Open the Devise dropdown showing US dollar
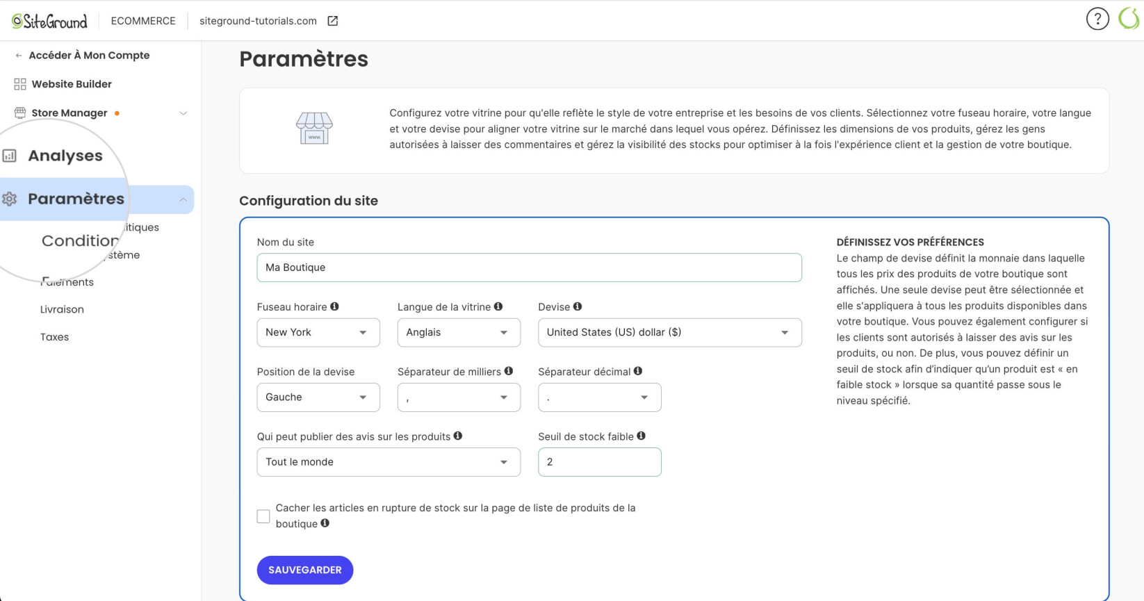Viewport: 1144px width, 601px height. coord(670,332)
